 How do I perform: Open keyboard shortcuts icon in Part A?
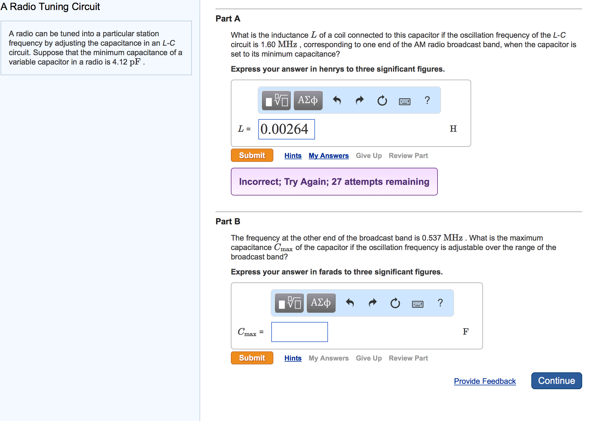click(404, 101)
